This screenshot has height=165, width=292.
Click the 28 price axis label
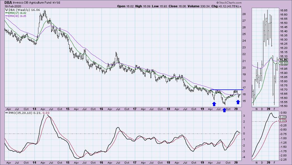[244, 14]
